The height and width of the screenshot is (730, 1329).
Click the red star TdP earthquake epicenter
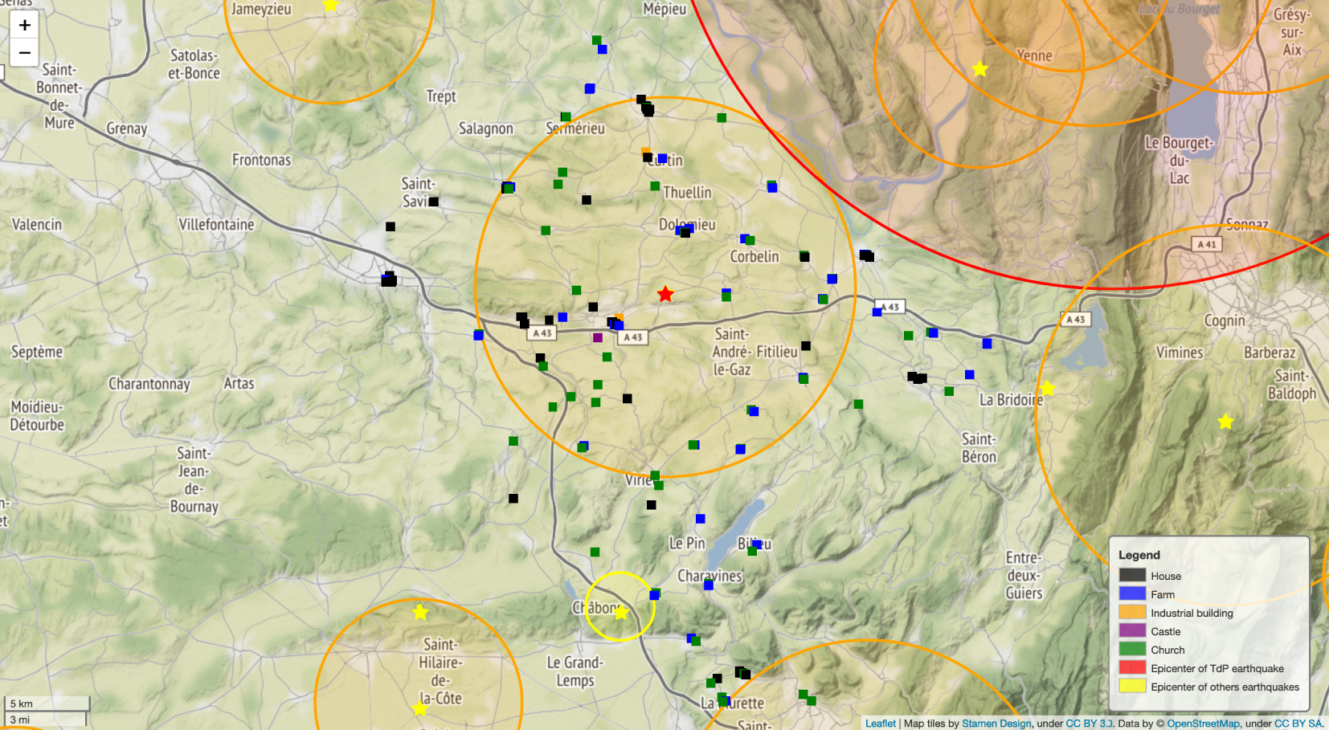(x=665, y=295)
